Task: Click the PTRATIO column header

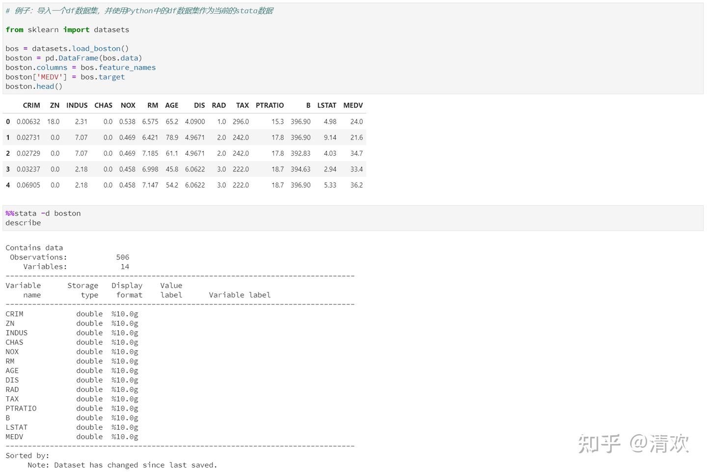Action: pos(270,105)
